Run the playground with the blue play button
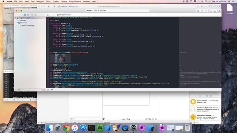The width and height of the screenshot is (237, 133). coord(52,90)
